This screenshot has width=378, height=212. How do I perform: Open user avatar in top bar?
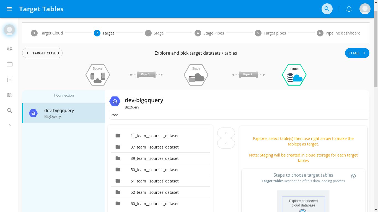point(365,9)
